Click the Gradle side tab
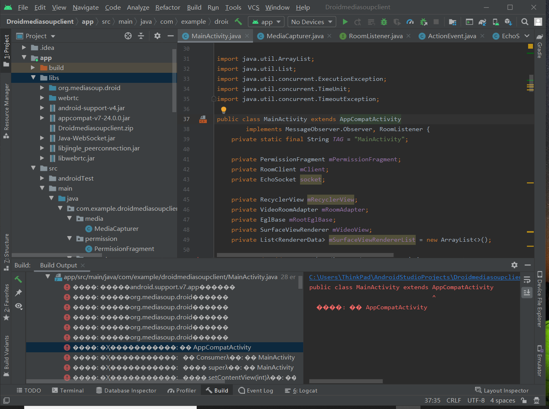This screenshot has width=549, height=409. click(539, 46)
